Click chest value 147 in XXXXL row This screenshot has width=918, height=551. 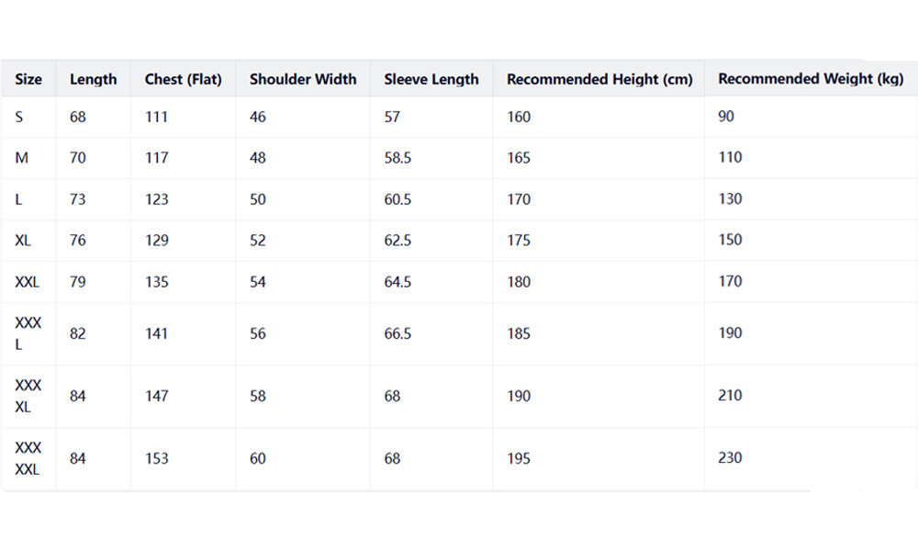(x=156, y=396)
